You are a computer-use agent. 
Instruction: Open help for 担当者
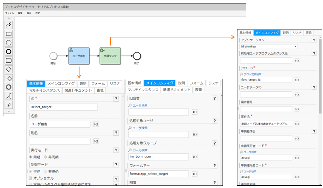click(x=214, y=99)
